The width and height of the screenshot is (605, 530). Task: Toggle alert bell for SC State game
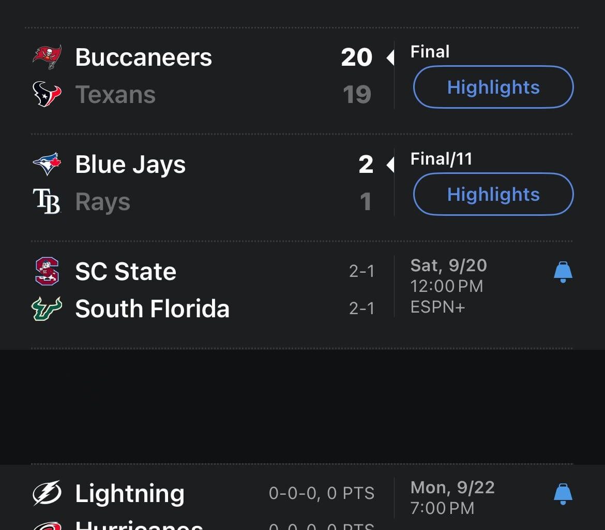pos(563,272)
